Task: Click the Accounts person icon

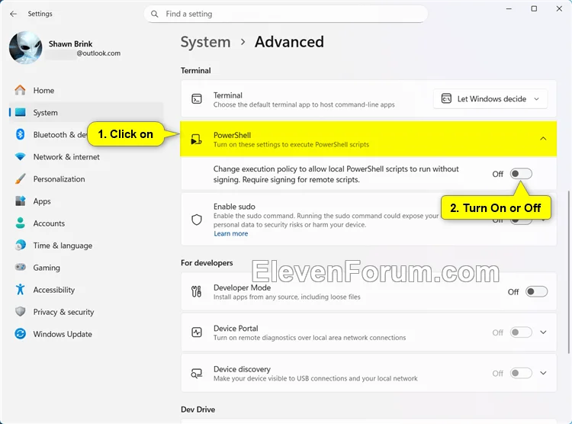Action: [x=21, y=223]
